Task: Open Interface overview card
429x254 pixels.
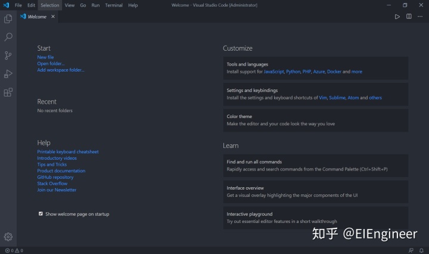Action: pos(316,191)
